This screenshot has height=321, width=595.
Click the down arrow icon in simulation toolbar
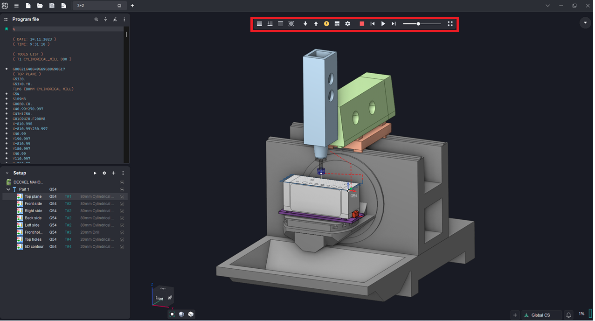tap(305, 24)
